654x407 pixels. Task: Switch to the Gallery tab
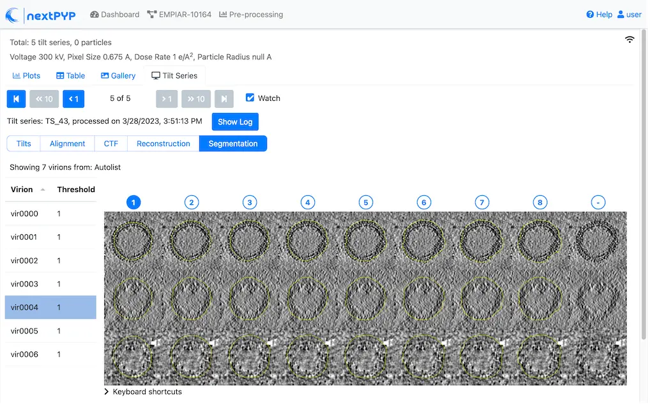[118, 75]
